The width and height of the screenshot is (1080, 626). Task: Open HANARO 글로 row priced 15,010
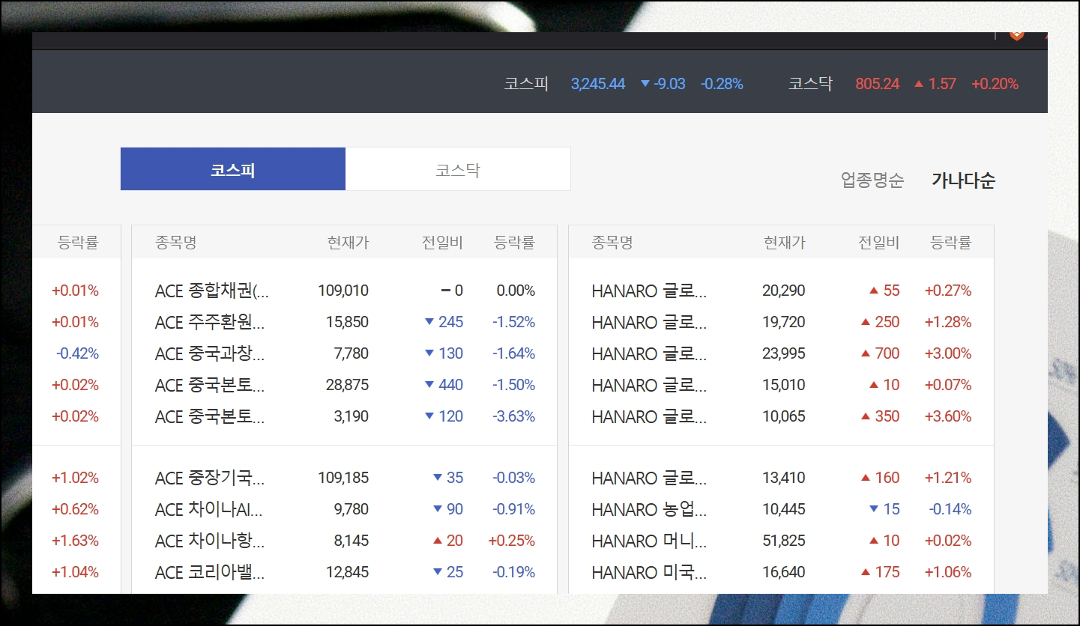782,385
